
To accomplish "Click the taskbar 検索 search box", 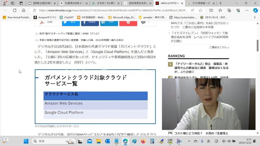I will point(53,141).
